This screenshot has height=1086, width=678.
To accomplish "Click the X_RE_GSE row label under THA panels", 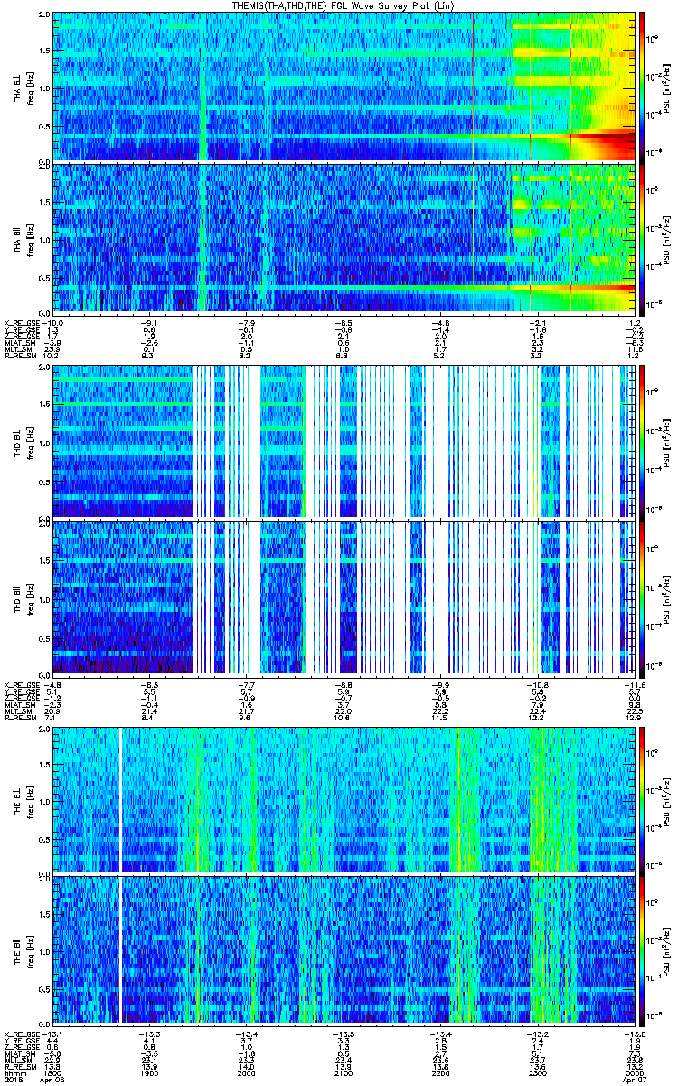I will [x=22, y=322].
